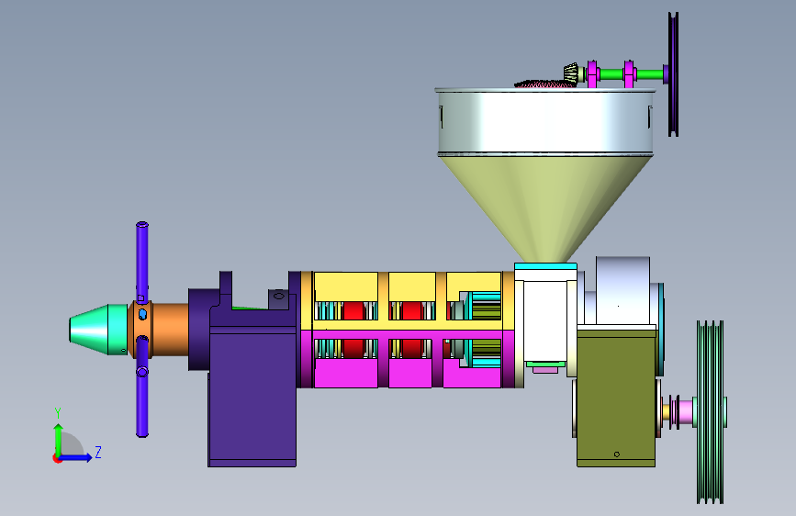The width and height of the screenshot is (796, 516).
Task: Click the small bevel gear at the top of the hopper
Action: (x=571, y=73)
